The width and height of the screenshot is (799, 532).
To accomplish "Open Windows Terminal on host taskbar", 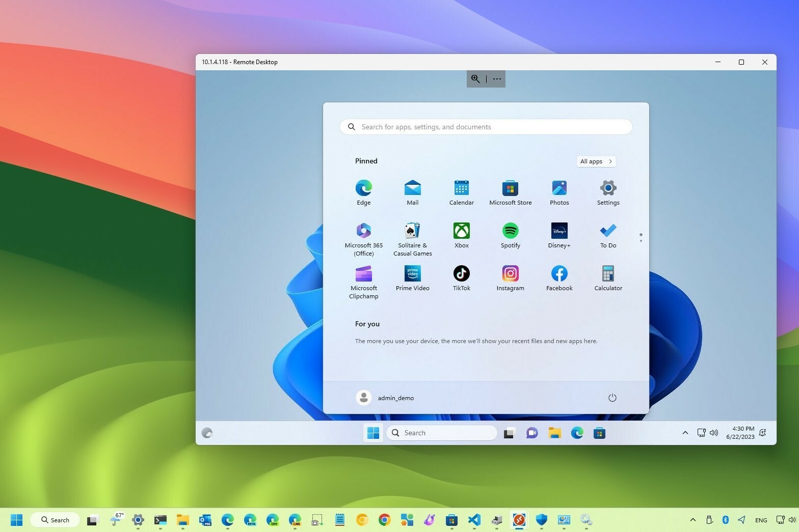I will coord(160,520).
